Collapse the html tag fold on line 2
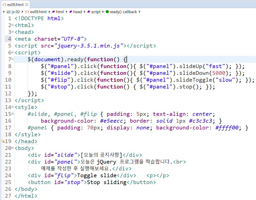 tap(13, 25)
